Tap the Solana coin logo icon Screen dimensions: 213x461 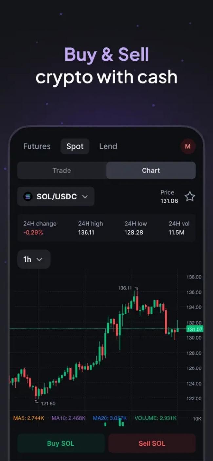coord(28,197)
